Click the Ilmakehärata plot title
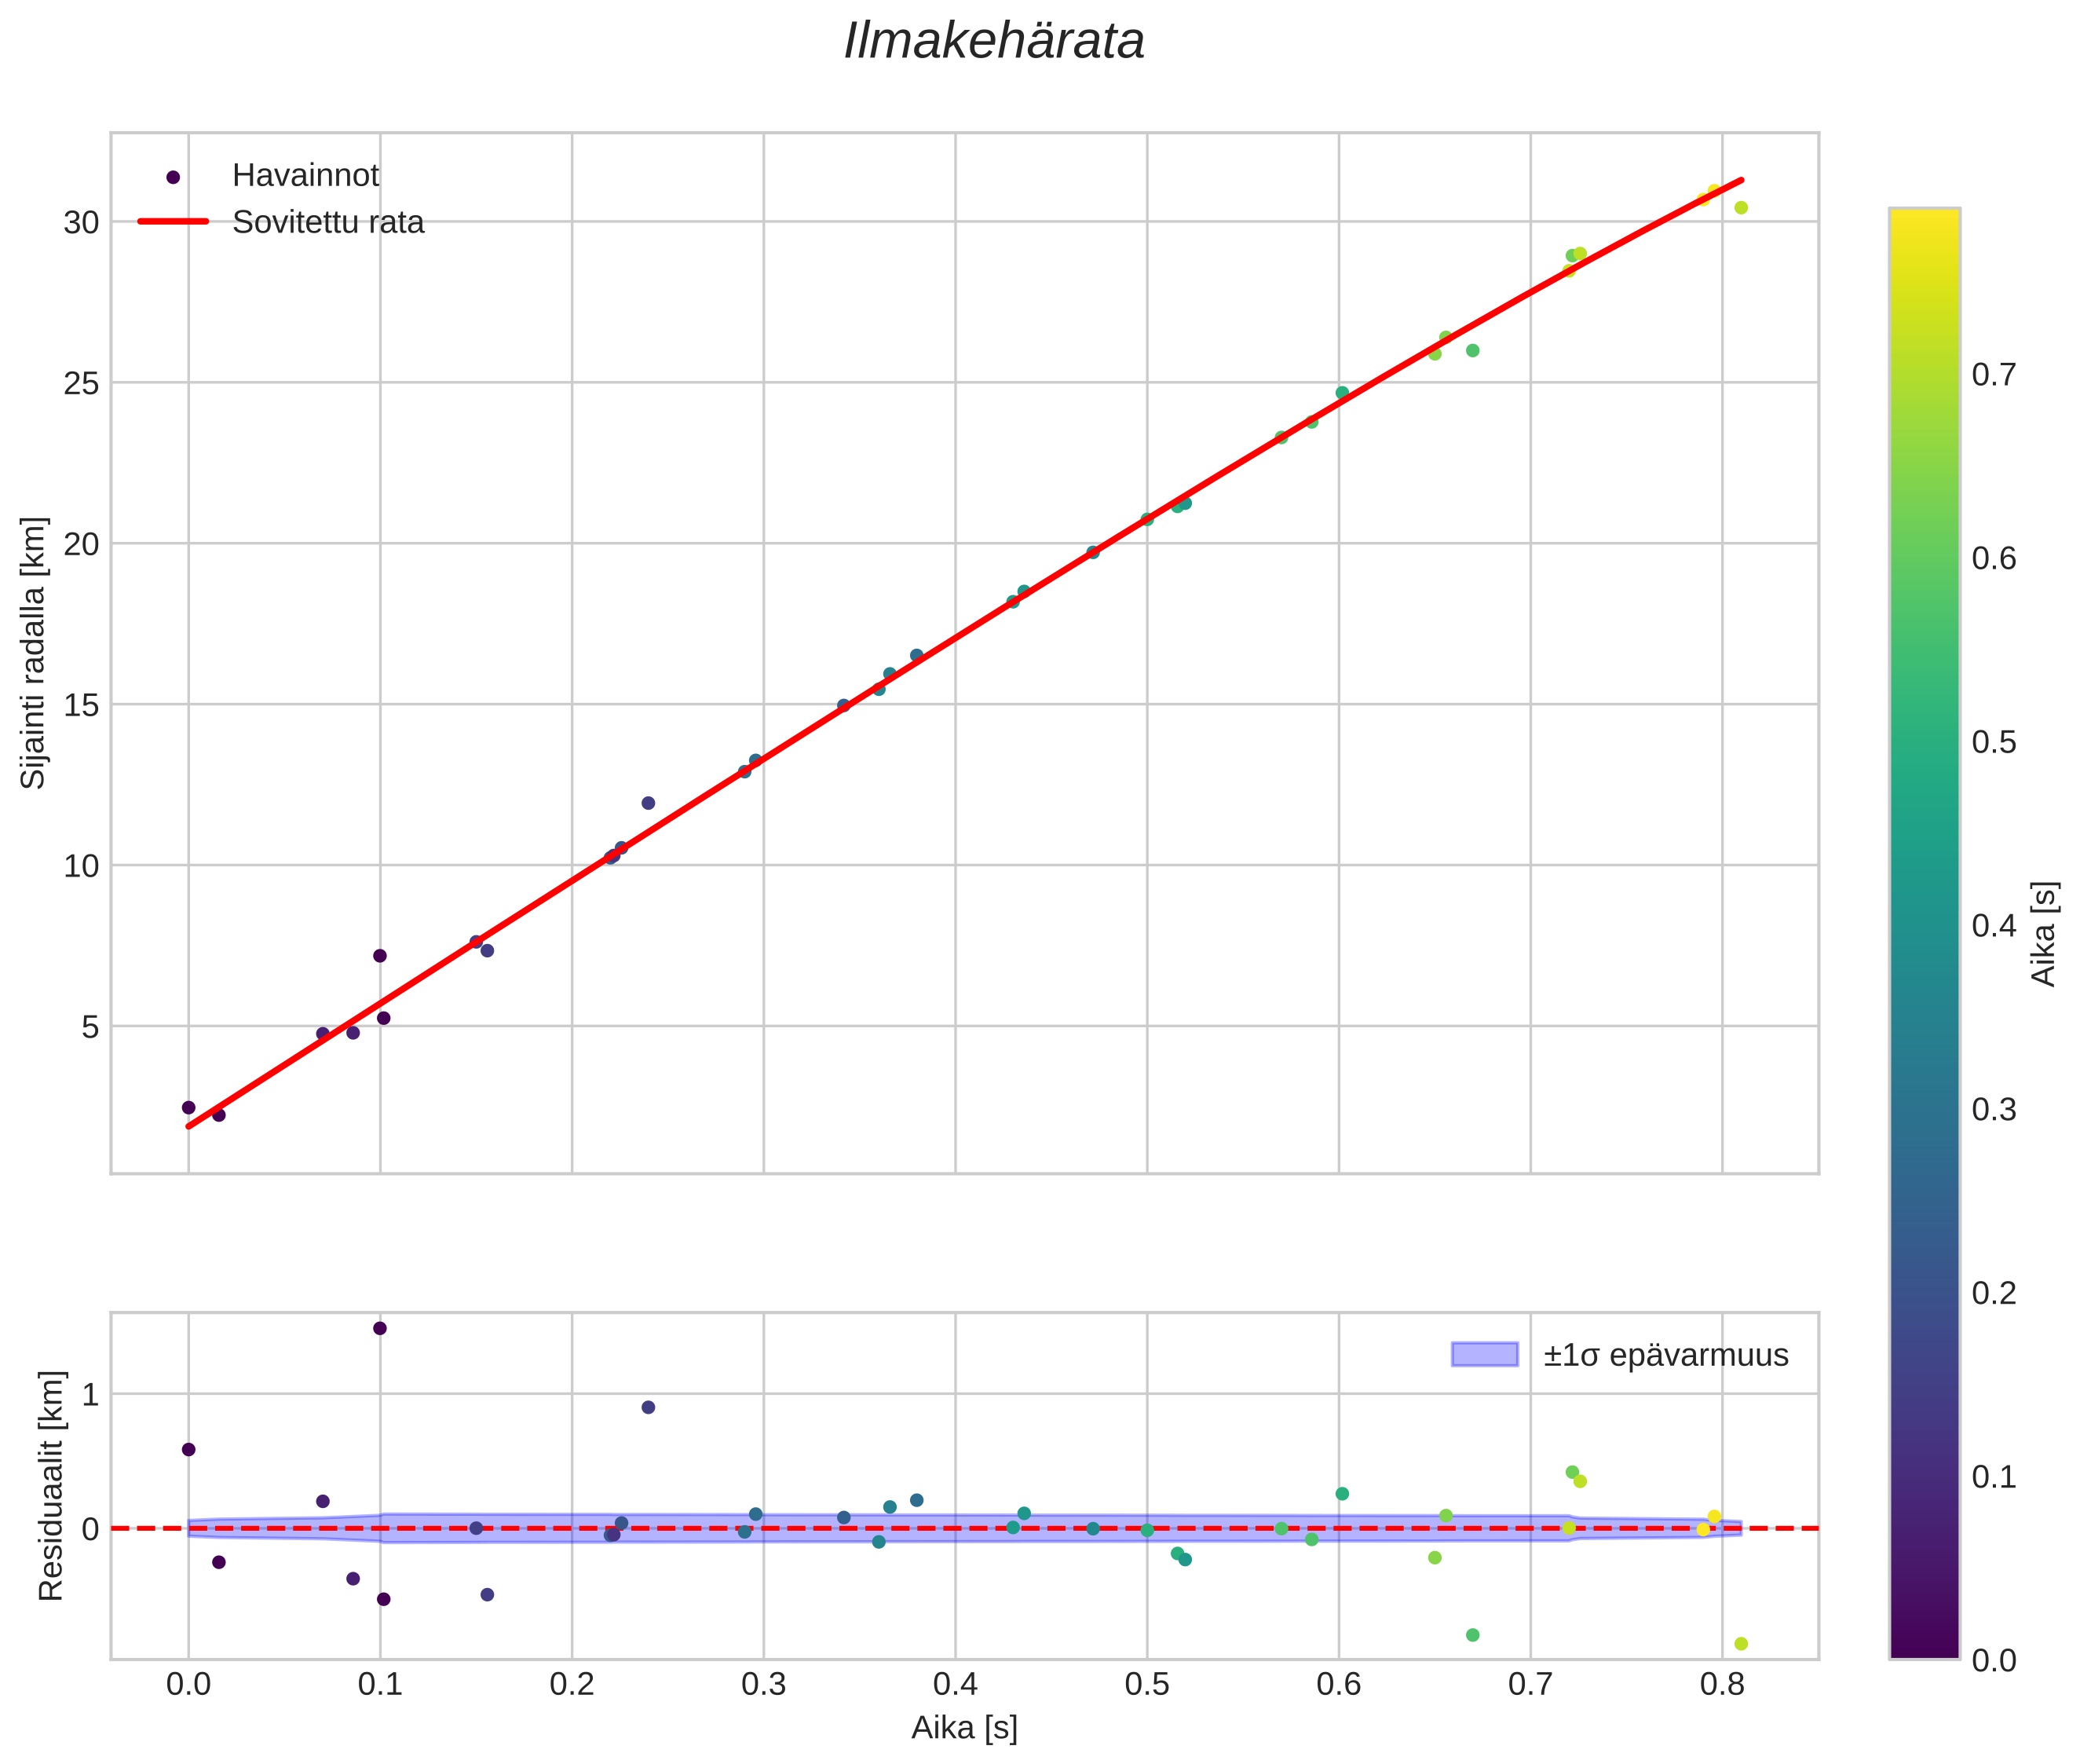The height and width of the screenshot is (1764, 2080). (x=993, y=42)
